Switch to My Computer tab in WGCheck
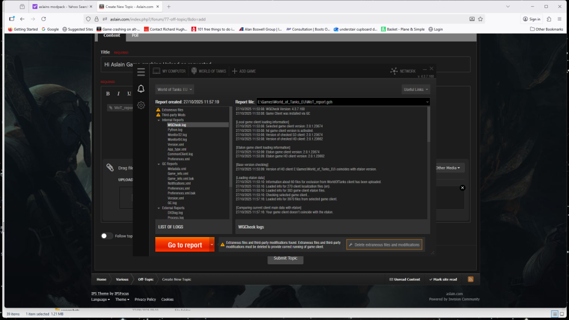This screenshot has width=569, height=320. pos(169,71)
